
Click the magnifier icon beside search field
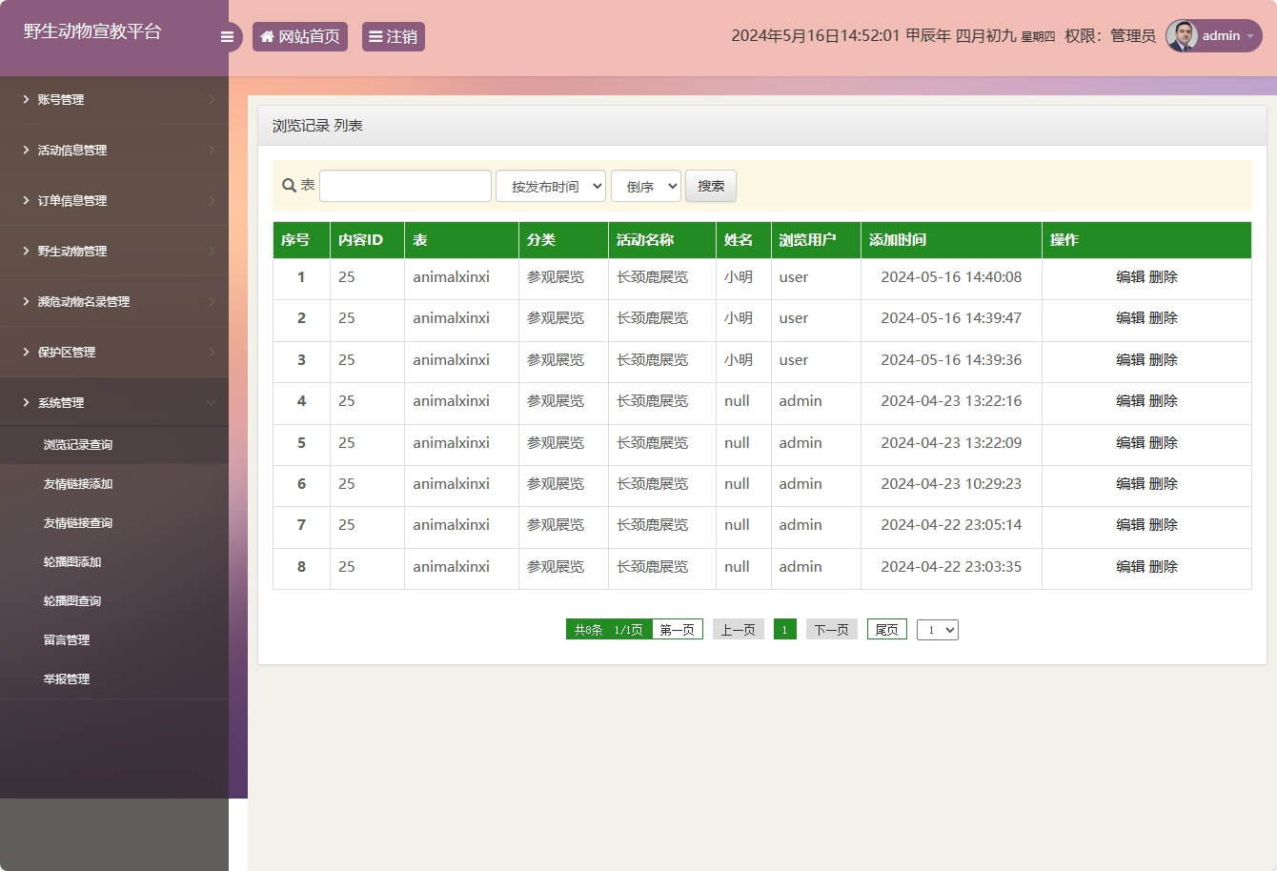tap(289, 186)
